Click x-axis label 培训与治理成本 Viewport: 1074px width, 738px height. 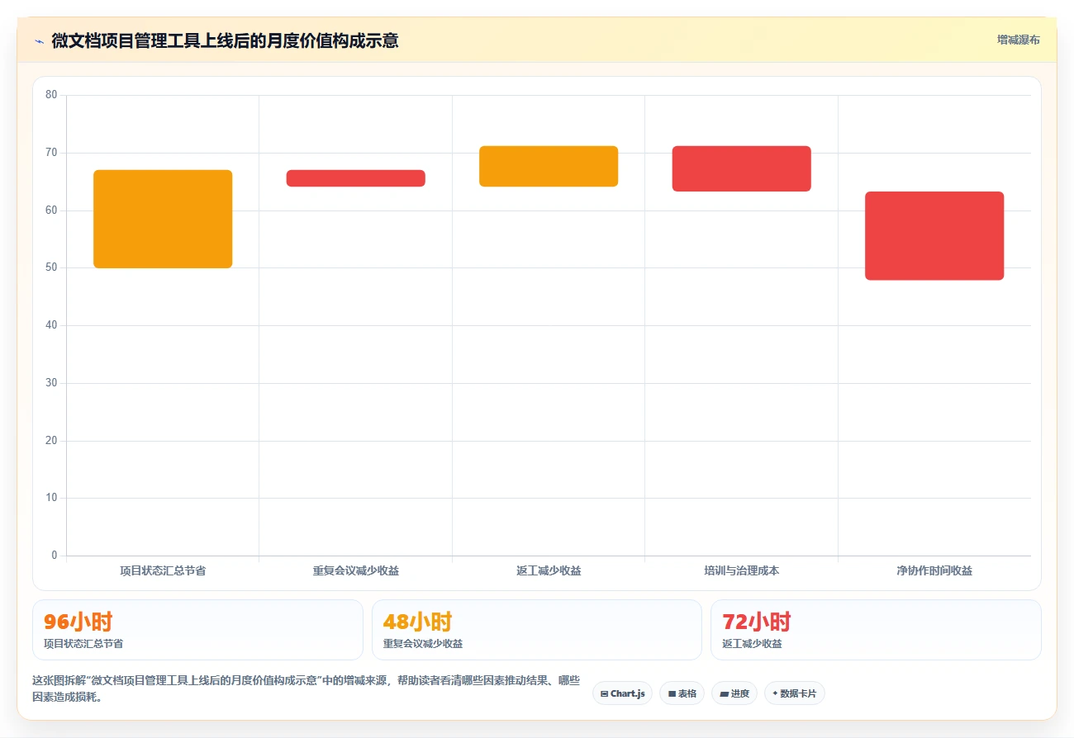[741, 570]
